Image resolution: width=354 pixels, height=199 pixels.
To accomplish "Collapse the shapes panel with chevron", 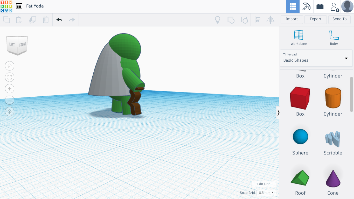I will click(x=278, y=112).
